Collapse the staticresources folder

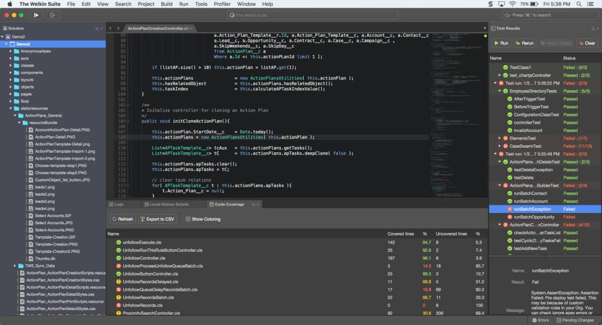click(x=12, y=108)
